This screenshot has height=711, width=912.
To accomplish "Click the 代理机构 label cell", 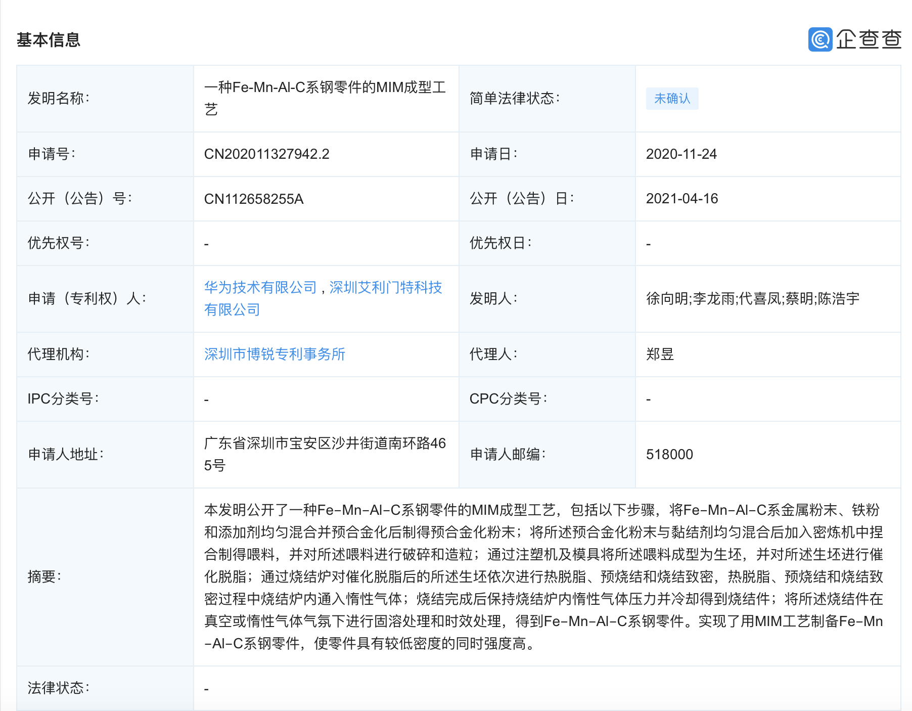I will [105, 354].
